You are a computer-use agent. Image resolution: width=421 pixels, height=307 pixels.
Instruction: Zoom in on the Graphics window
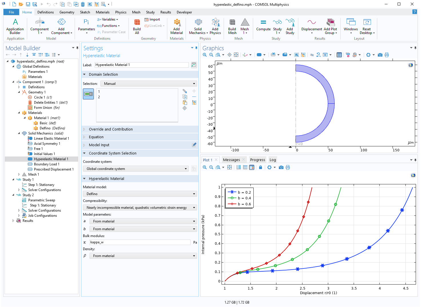(205, 55)
